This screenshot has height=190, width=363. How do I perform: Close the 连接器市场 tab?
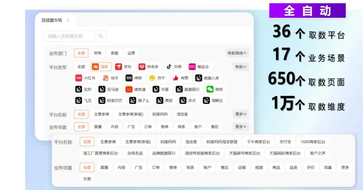pyautogui.click(x=68, y=20)
